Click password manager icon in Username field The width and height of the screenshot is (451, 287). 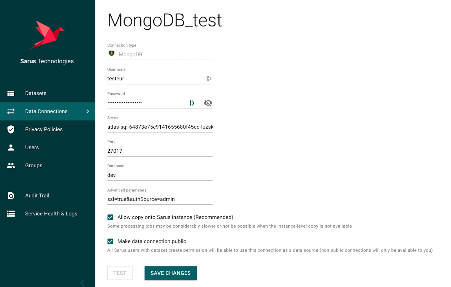(x=209, y=79)
